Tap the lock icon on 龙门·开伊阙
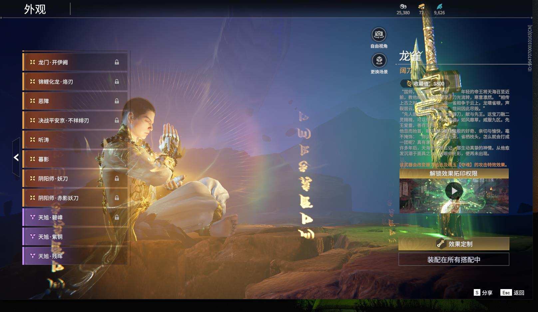The height and width of the screenshot is (312, 538). click(x=117, y=62)
